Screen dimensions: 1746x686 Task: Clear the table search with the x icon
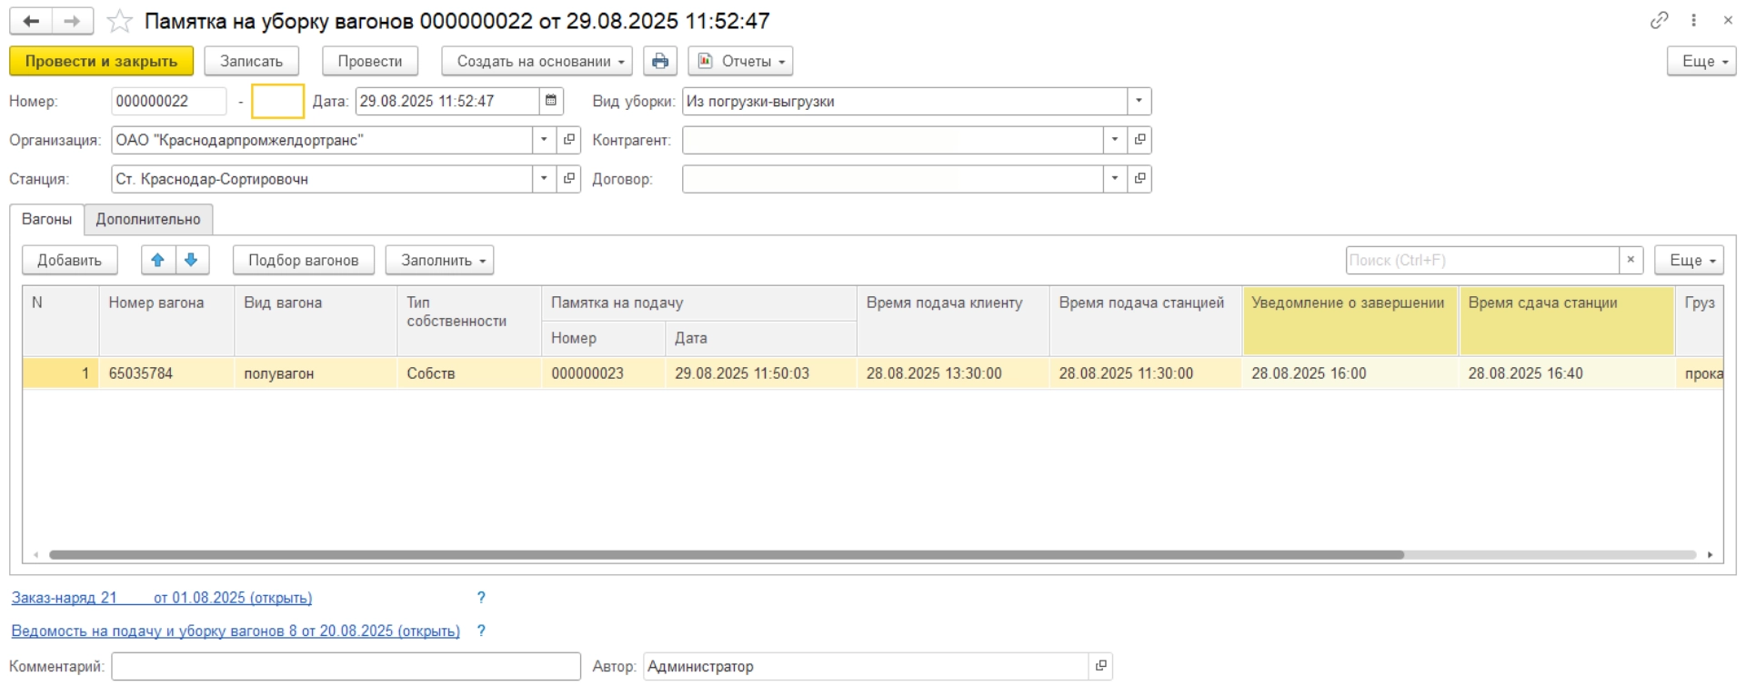point(1631,260)
